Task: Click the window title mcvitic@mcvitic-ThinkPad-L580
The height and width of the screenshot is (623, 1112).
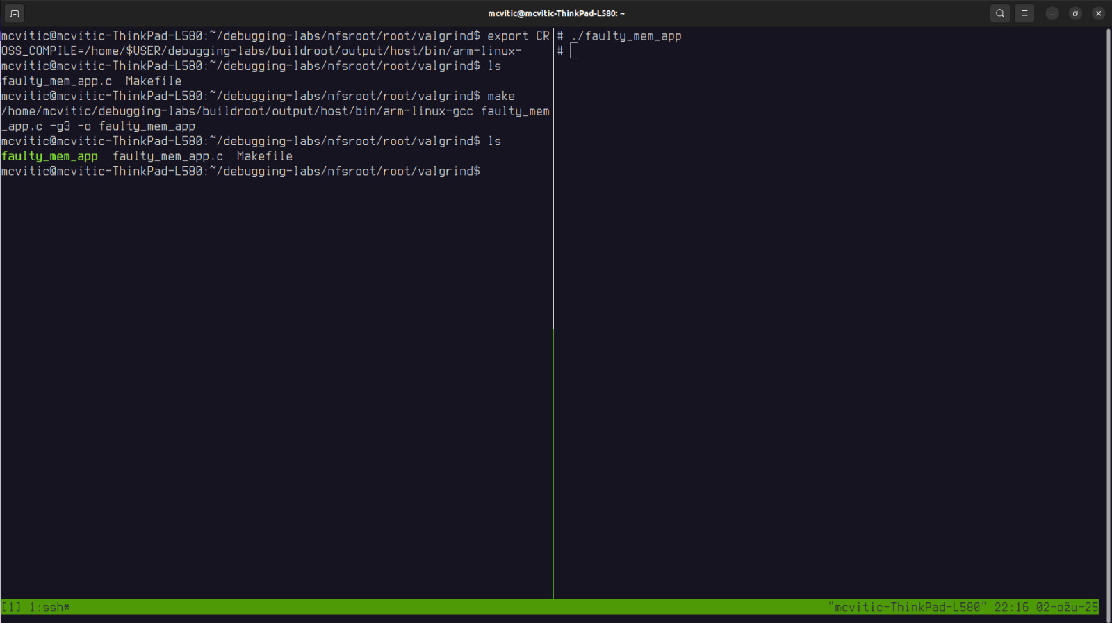Action: click(x=556, y=13)
